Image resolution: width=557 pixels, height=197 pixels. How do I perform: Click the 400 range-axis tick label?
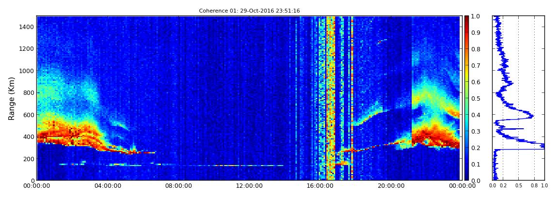coord(29,136)
